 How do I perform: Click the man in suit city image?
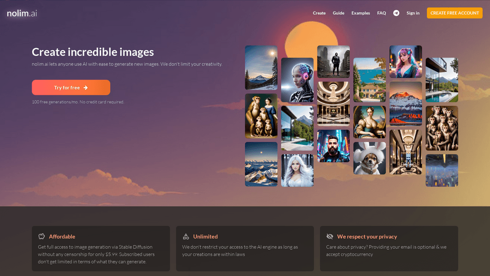coord(333,62)
